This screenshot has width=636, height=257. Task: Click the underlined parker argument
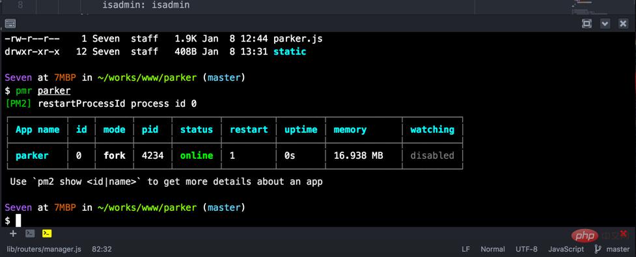pos(54,90)
